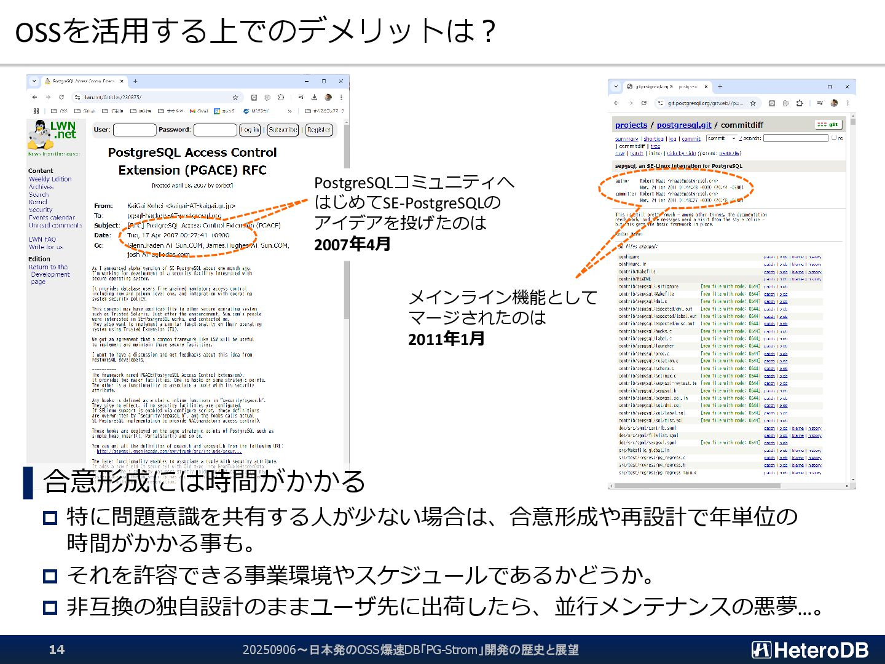
Task: Click the git.postgresql.org address bar URL
Action: (x=706, y=103)
